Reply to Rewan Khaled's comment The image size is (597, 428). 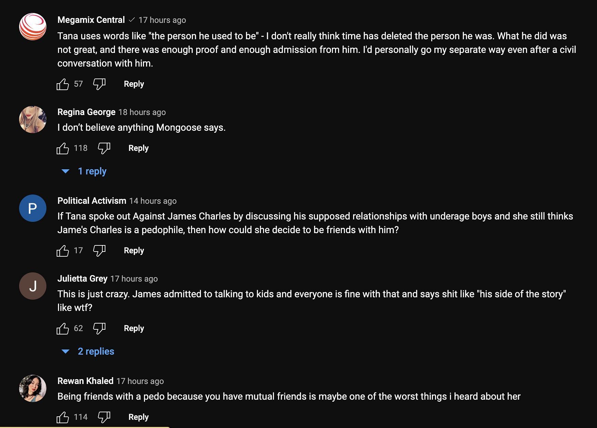139,417
